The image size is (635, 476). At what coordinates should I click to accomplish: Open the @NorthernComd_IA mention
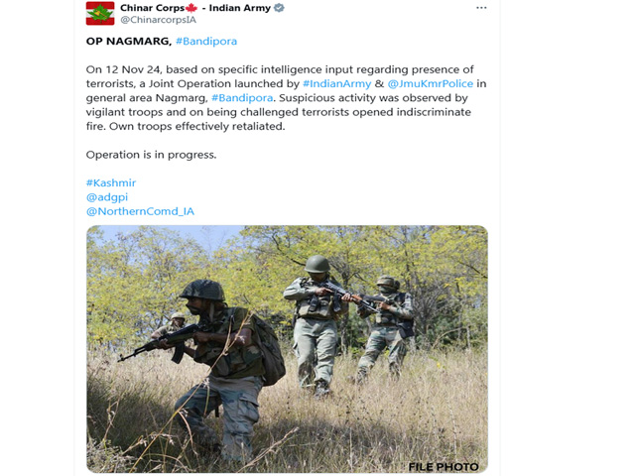(x=140, y=211)
